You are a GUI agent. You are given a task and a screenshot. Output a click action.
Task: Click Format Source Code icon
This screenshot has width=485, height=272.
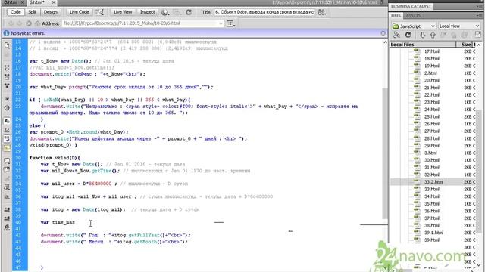7,227
